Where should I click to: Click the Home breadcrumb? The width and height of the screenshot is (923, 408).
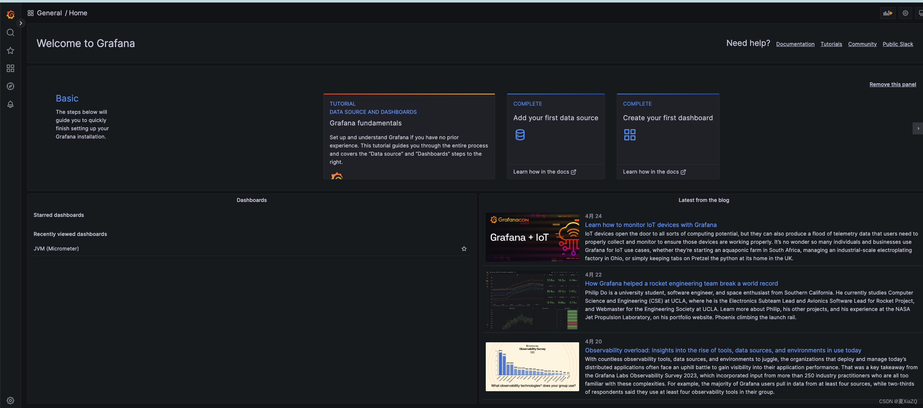point(78,13)
